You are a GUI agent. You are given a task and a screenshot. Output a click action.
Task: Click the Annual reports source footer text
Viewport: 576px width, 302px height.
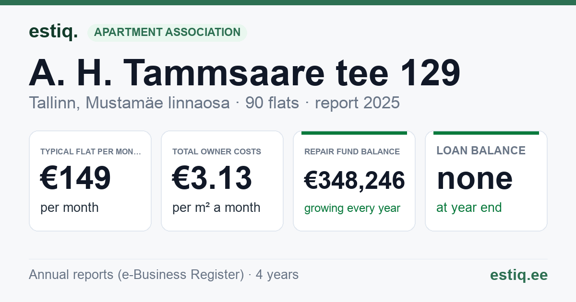pos(164,275)
